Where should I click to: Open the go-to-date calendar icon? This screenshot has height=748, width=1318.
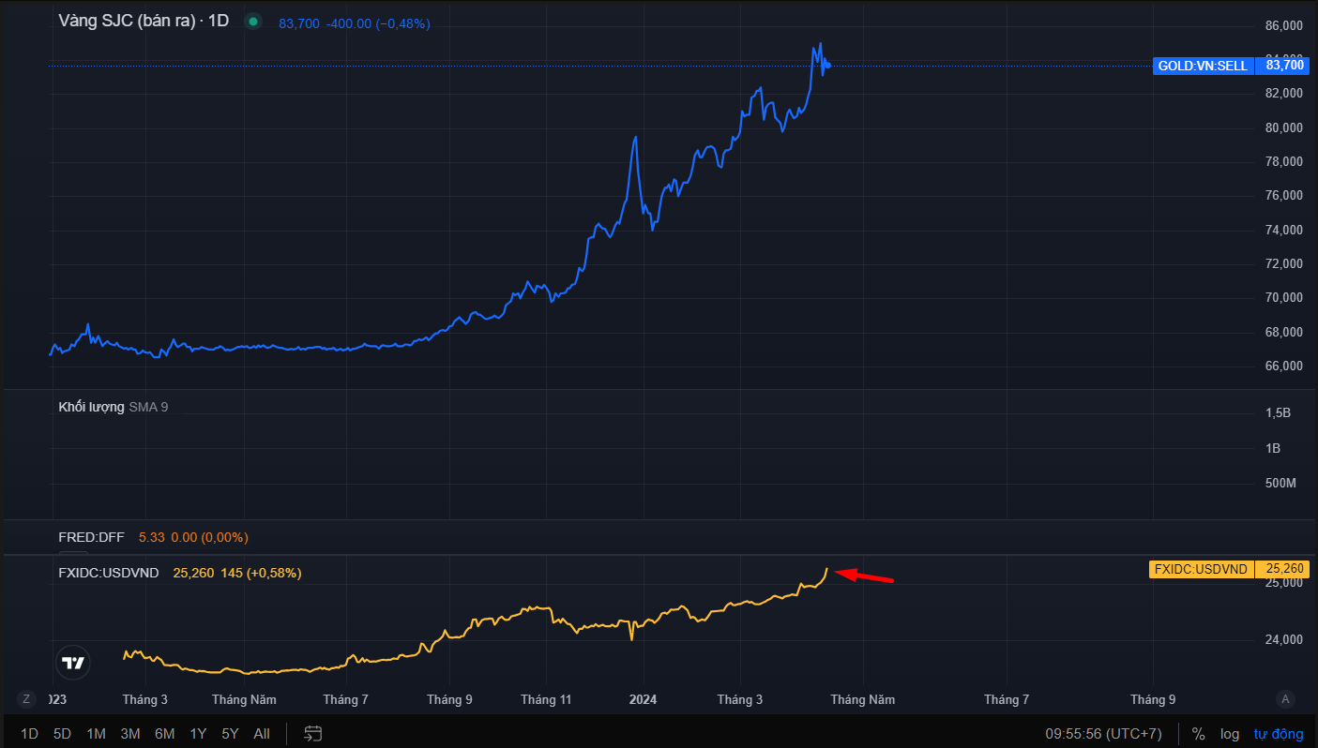click(x=313, y=734)
